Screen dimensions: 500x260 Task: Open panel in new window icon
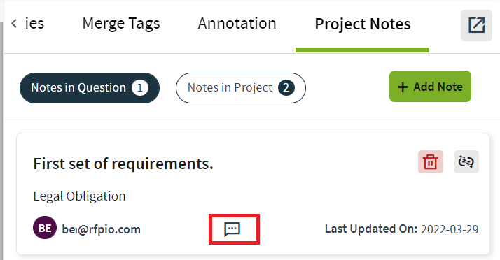(x=476, y=25)
